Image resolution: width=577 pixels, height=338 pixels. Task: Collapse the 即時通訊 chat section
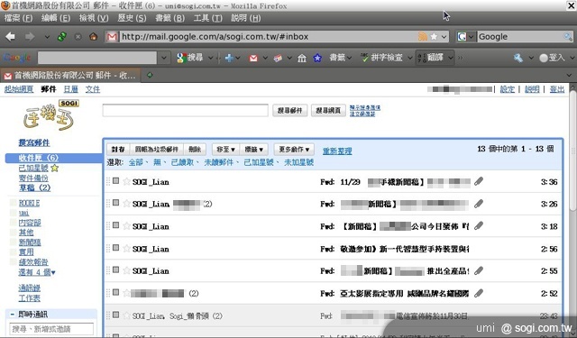click(x=12, y=315)
